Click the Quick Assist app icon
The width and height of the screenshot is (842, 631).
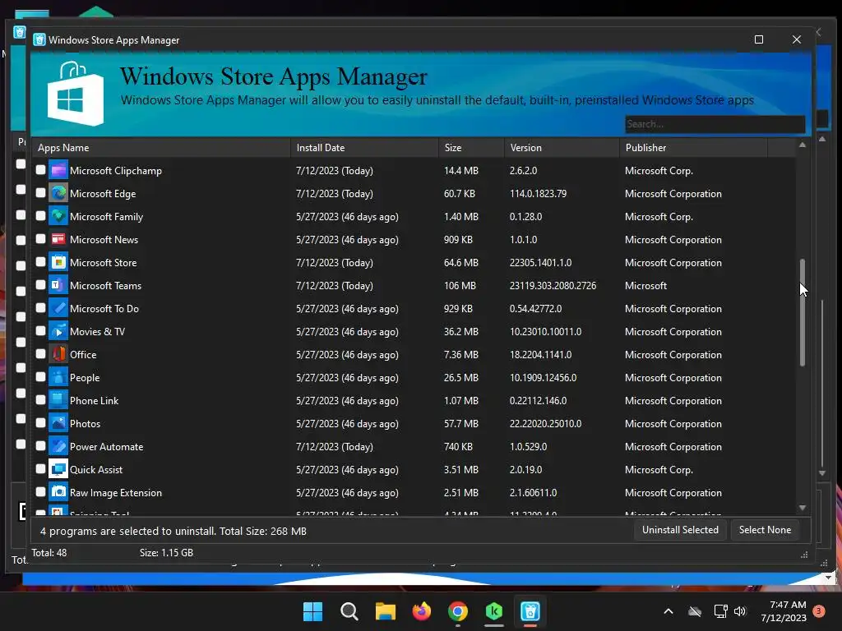[58, 469]
